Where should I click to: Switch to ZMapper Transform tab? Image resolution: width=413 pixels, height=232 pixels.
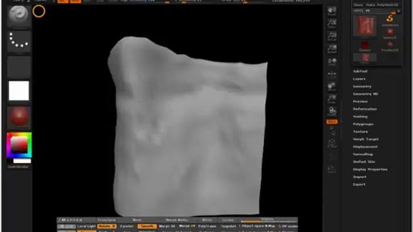pyautogui.click(x=106, y=220)
